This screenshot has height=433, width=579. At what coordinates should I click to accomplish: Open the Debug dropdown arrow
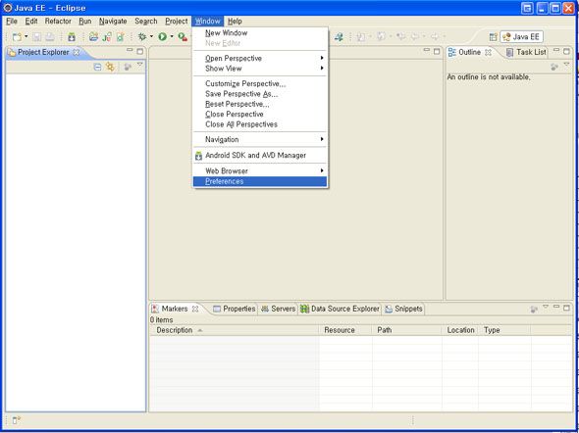pos(151,37)
